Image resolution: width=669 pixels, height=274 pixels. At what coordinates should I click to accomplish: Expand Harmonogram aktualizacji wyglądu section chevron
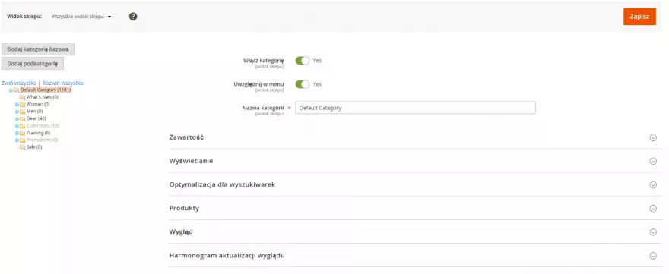[653, 256]
